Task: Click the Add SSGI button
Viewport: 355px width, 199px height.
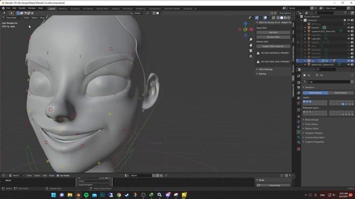Action: coord(273,33)
